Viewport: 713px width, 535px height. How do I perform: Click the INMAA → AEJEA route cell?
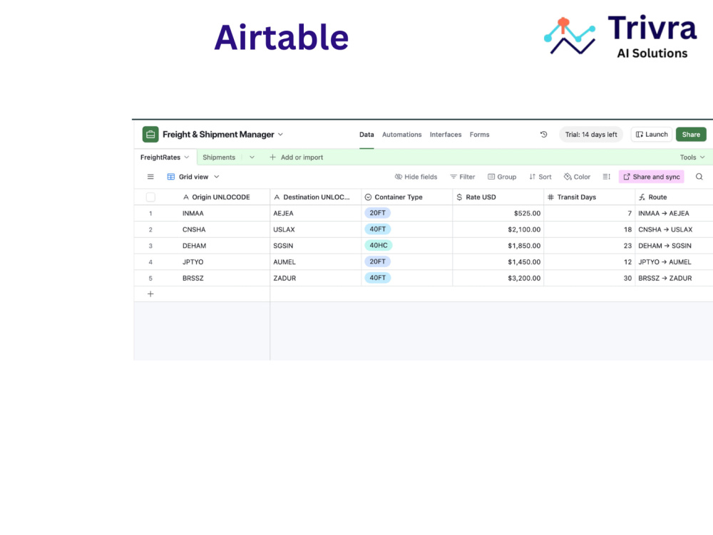(674, 213)
